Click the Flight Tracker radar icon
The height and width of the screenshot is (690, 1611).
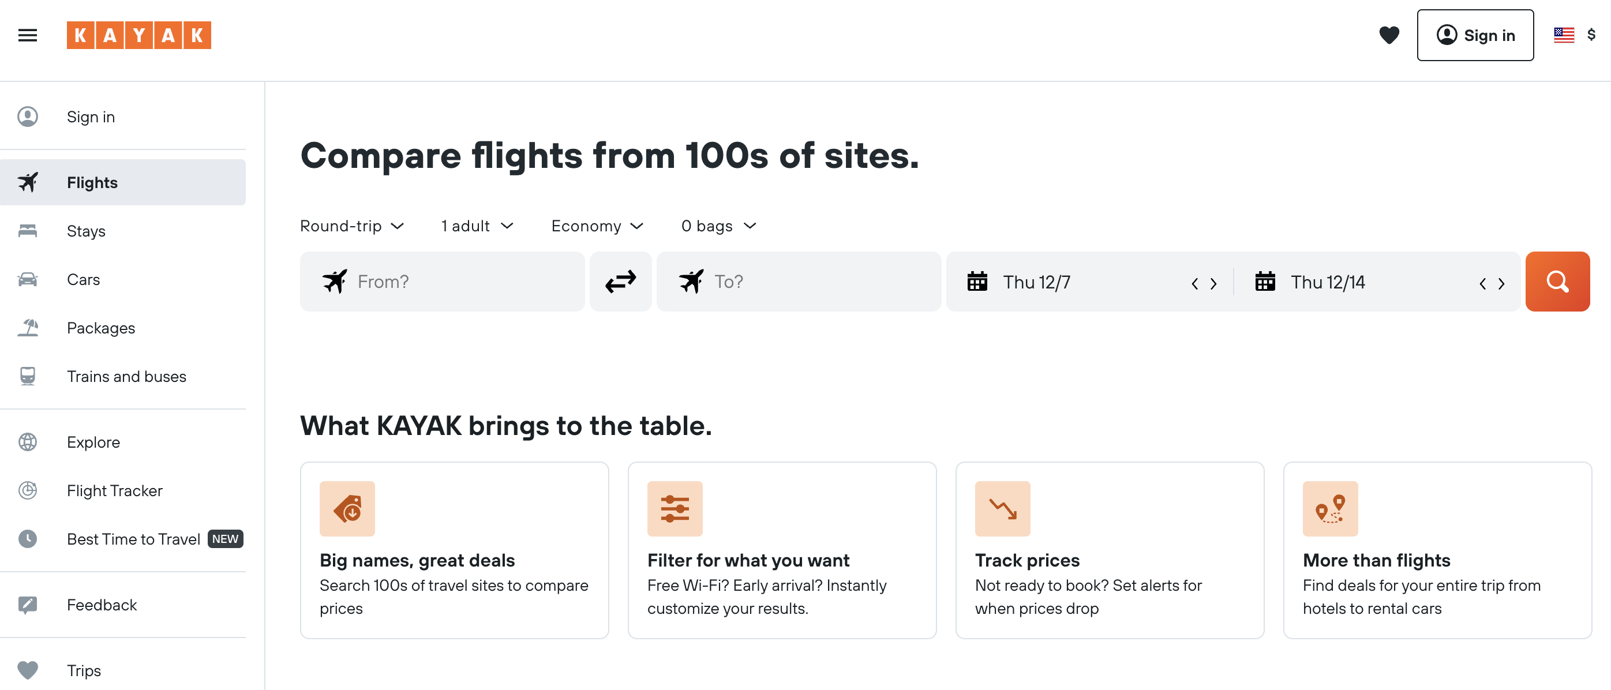[x=28, y=490]
